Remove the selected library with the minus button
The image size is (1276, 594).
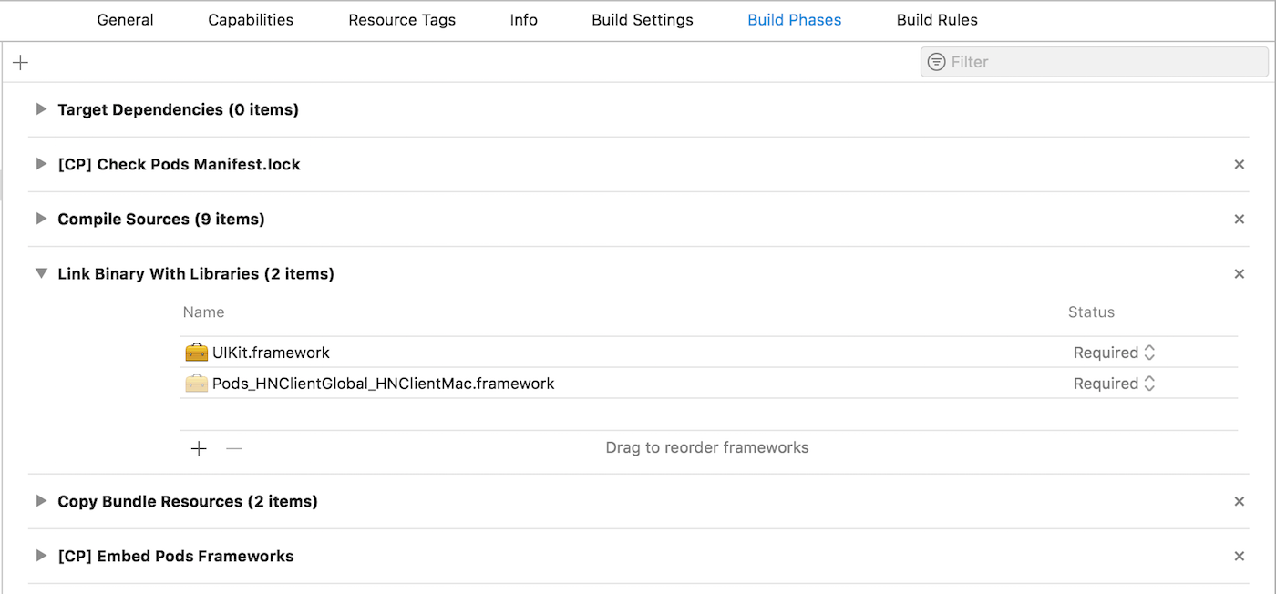pyautogui.click(x=234, y=448)
